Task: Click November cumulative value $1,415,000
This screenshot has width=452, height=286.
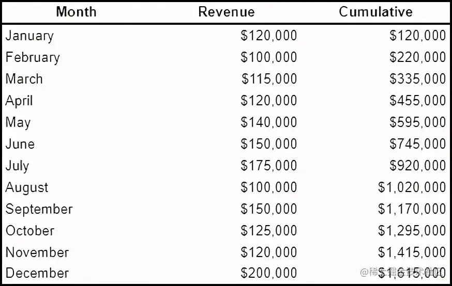Action: coord(412,252)
